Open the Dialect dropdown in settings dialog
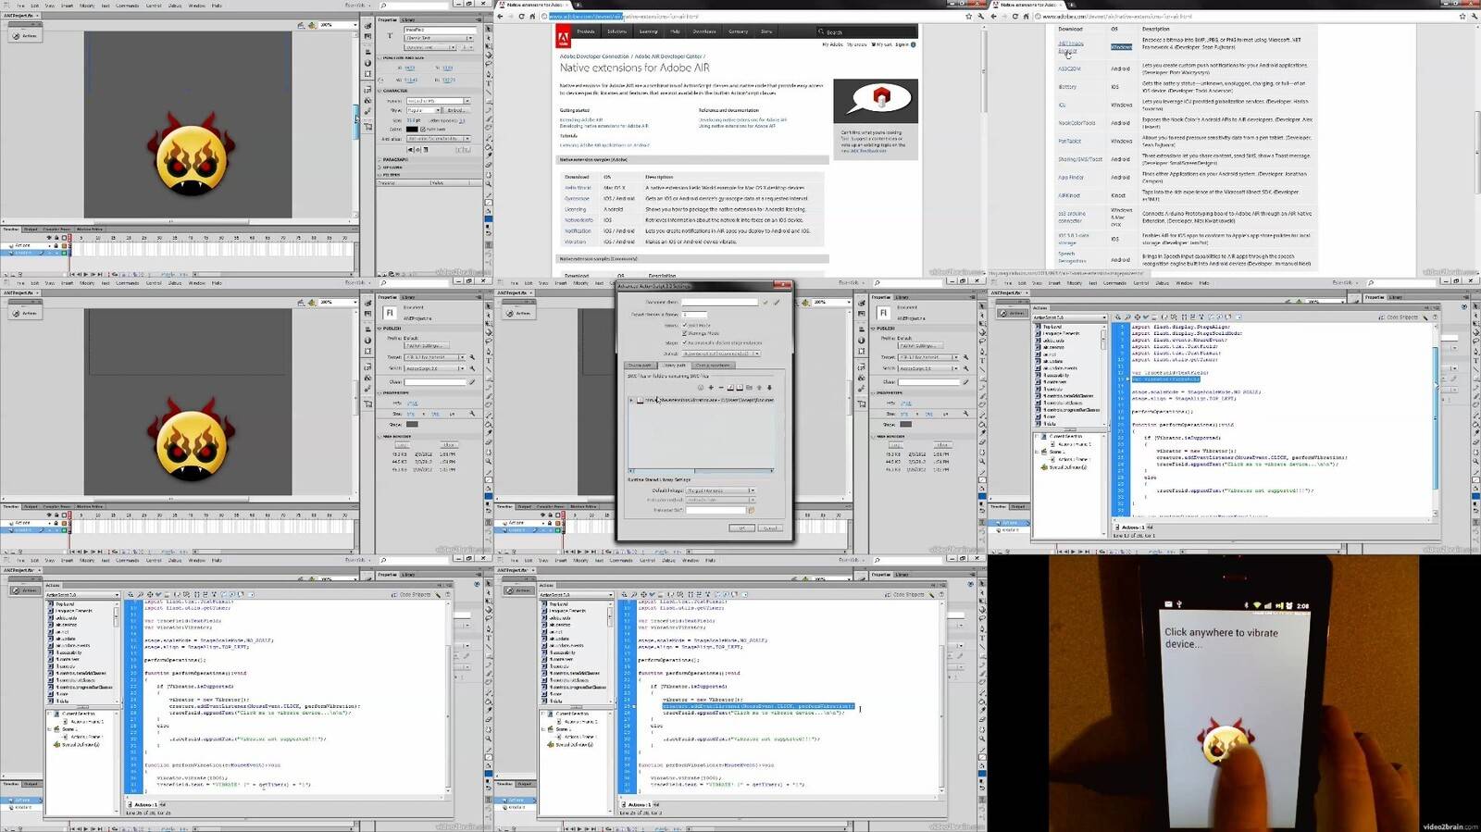This screenshot has height=832, width=1481. coord(721,354)
